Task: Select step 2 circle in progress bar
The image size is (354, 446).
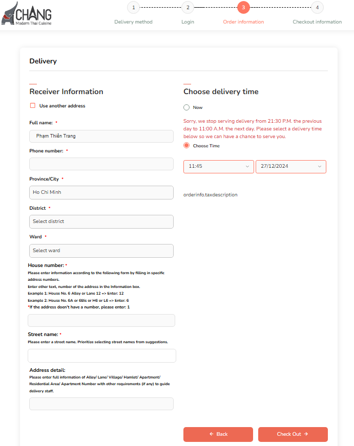Action: pyautogui.click(x=188, y=8)
